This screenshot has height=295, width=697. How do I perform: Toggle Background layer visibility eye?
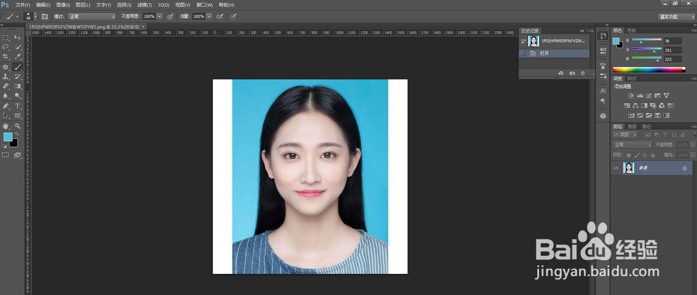pos(616,168)
